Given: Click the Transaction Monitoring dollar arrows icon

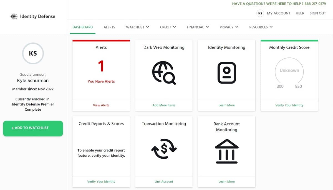Looking at the screenshot, I should [164, 149].
